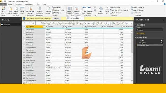Click Use First Row as Headers
Viewport: 166px width, 93px height.
click(119, 10)
